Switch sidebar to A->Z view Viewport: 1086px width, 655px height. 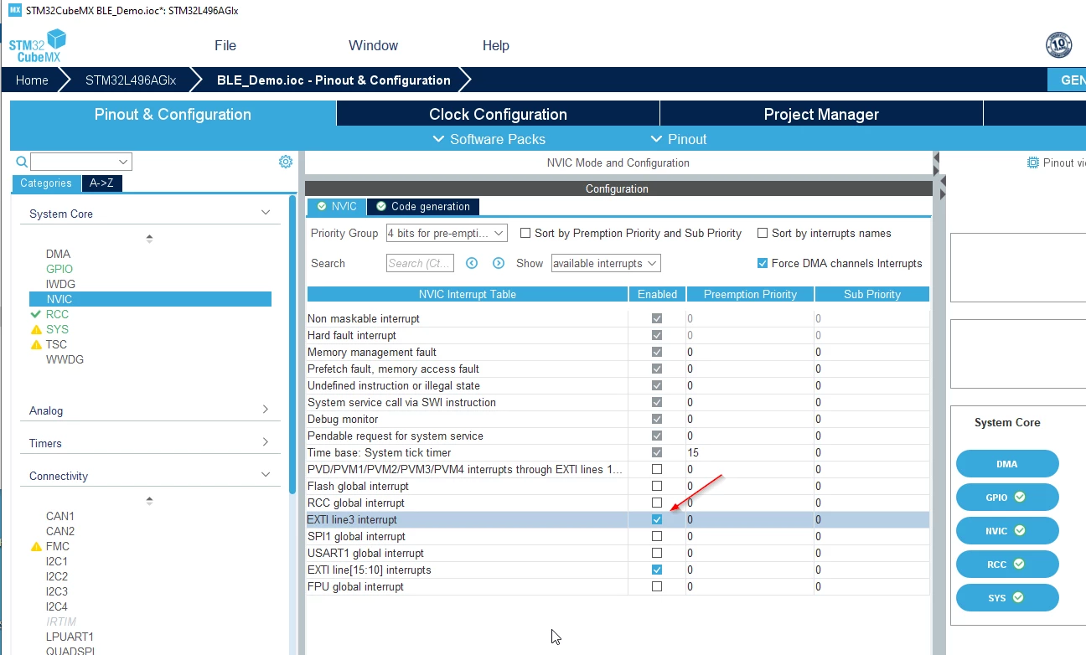(102, 183)
